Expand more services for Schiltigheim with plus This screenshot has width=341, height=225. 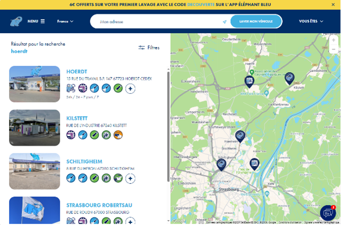pos(130,178)
